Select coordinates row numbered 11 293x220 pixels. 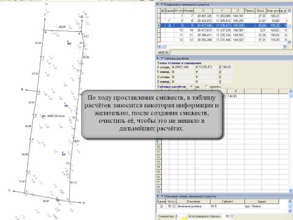click(x=224, y=35)
